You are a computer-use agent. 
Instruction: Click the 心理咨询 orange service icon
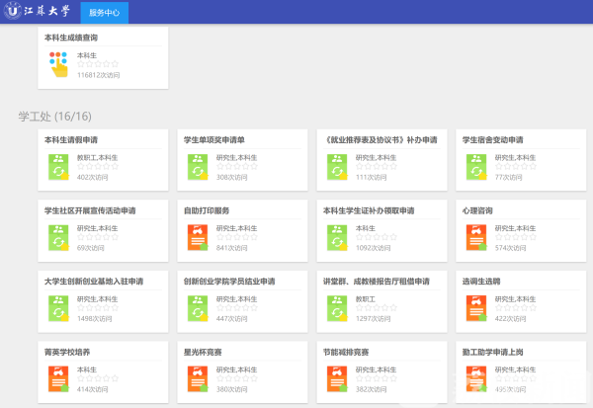click(x=475, y=237)
